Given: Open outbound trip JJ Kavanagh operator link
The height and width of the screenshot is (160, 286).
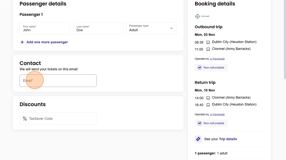Looking at the screenshot, I should [x=217, y=59].
